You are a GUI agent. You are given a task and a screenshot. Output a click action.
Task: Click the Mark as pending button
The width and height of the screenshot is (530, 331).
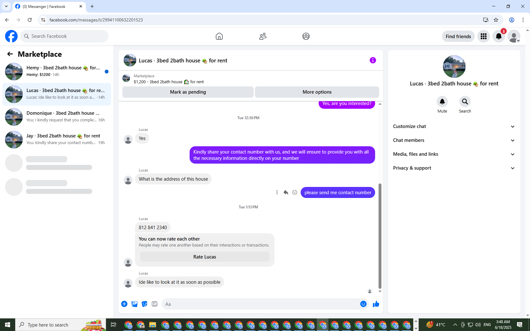tap(188, 92)
